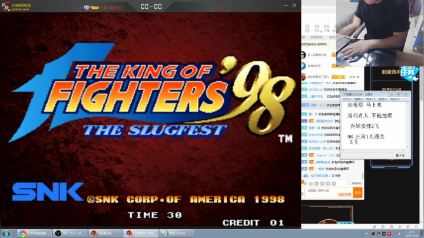This screenshot has height=238, width=424.
Task: Click the red tray icon in the system tray
Action: tap(389, 234)
